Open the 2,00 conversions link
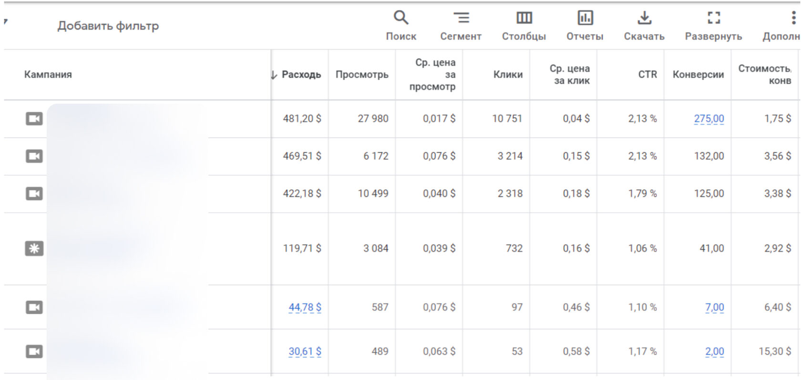This screenshot has height=380, width=801. (x=715, y=351)
